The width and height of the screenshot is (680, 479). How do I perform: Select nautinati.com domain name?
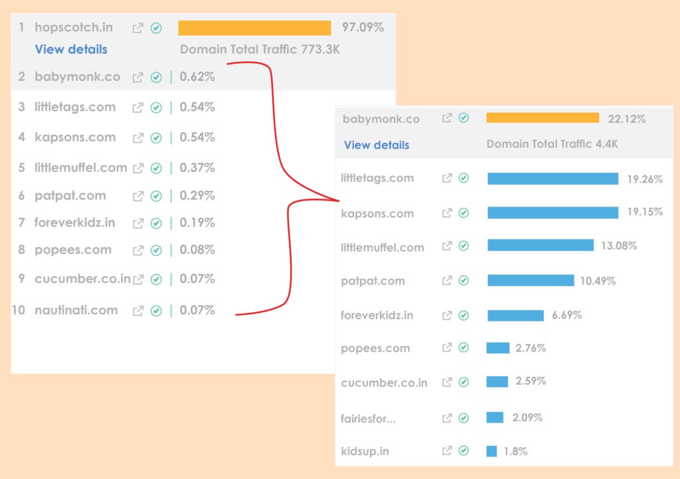[x=76, y=310]
